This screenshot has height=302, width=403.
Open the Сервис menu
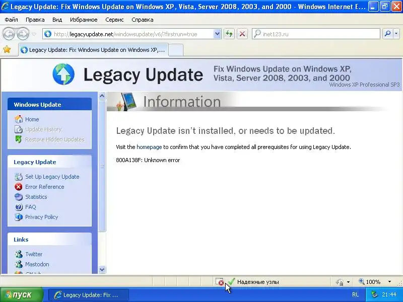(x=115, y=20)
